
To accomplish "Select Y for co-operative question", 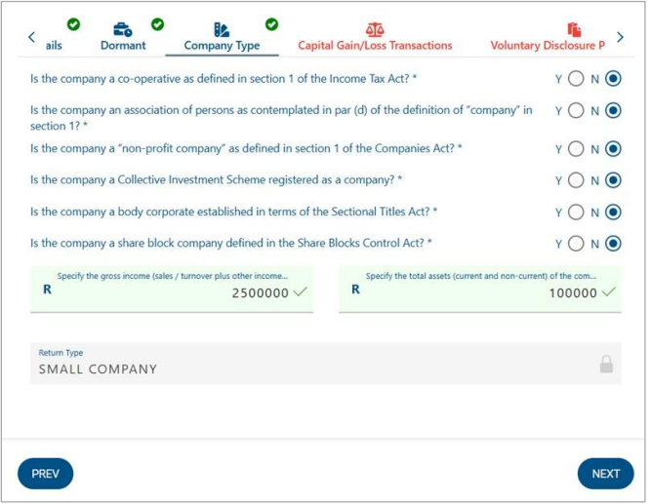I will click(x=576, y=79).
